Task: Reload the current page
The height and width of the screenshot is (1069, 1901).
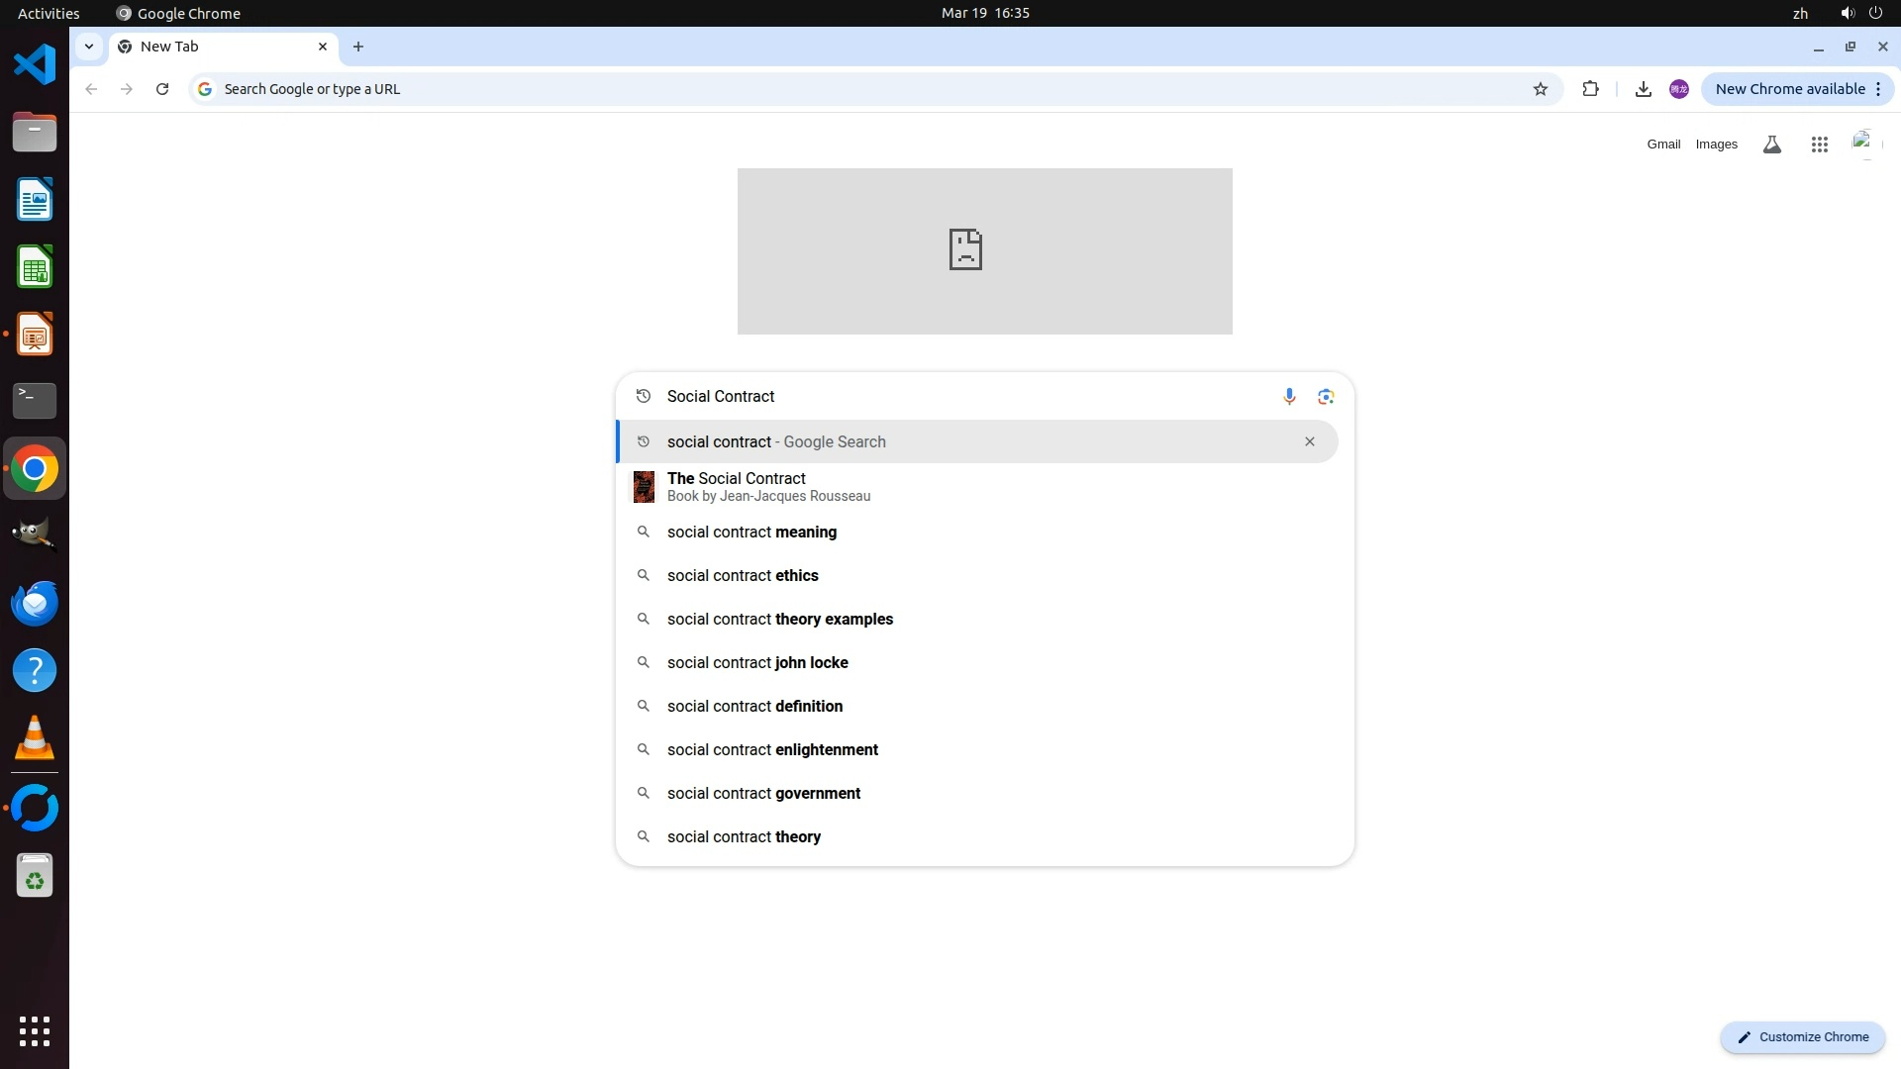Action: [162, 89]
